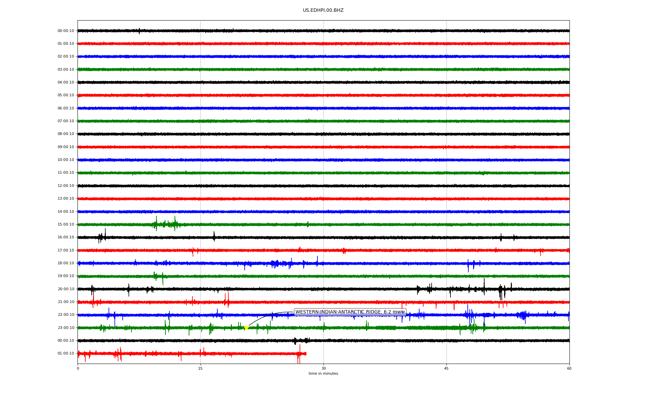Click the plot title US.EDHPI.00.BHZ
The height and width of the screenshot is (404, 647).
pos(323,10)
